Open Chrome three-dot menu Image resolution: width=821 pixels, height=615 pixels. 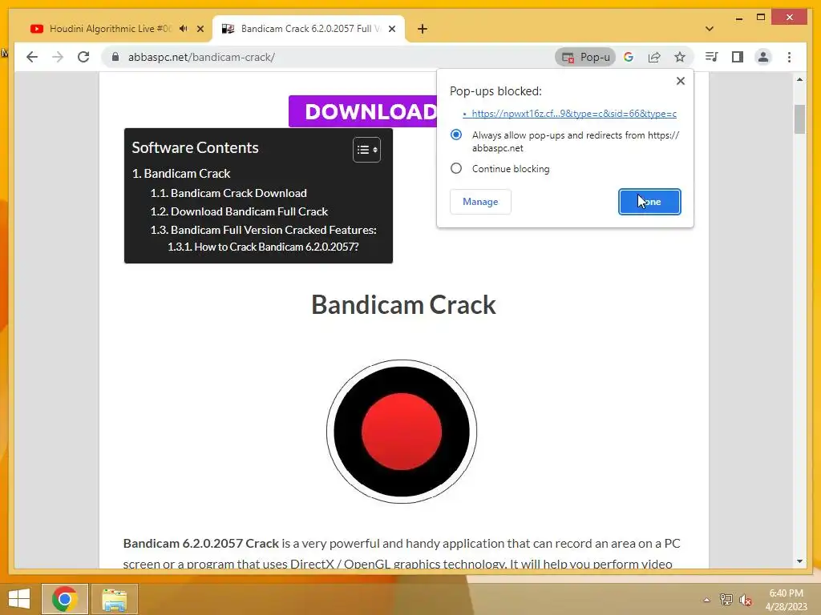point(789,57)
